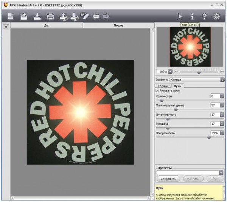Start processing with the Пуск play button
The width and height of the screenshot is (227, 202).
tap(180, 16)
